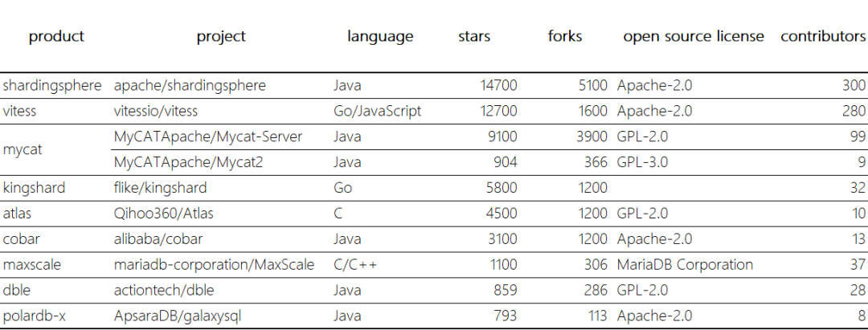Select the forks value 3900

[592, 136]
